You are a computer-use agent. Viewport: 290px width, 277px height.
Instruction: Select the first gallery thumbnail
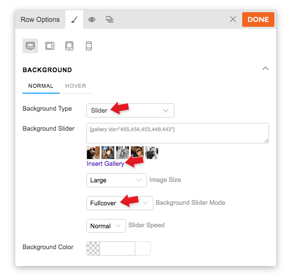(93, 153)
